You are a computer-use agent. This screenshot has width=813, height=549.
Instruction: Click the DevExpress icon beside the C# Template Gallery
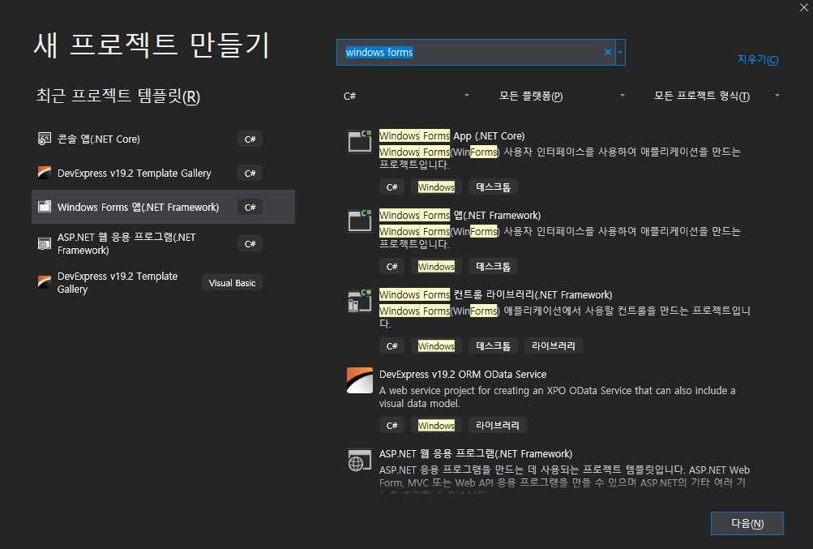[45, 173]
